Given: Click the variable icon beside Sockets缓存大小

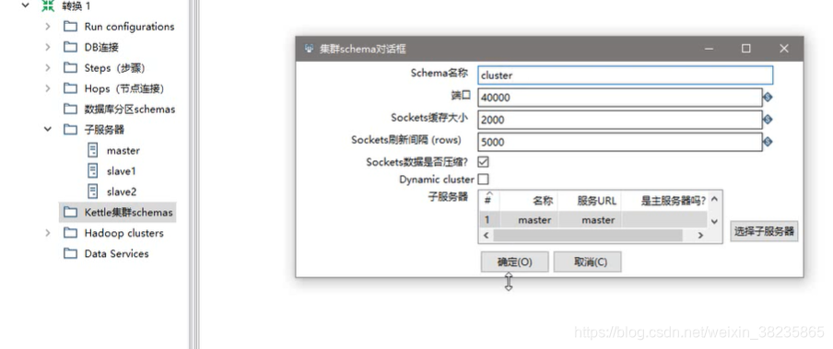Looking at the screenshot, I should 768,120.
